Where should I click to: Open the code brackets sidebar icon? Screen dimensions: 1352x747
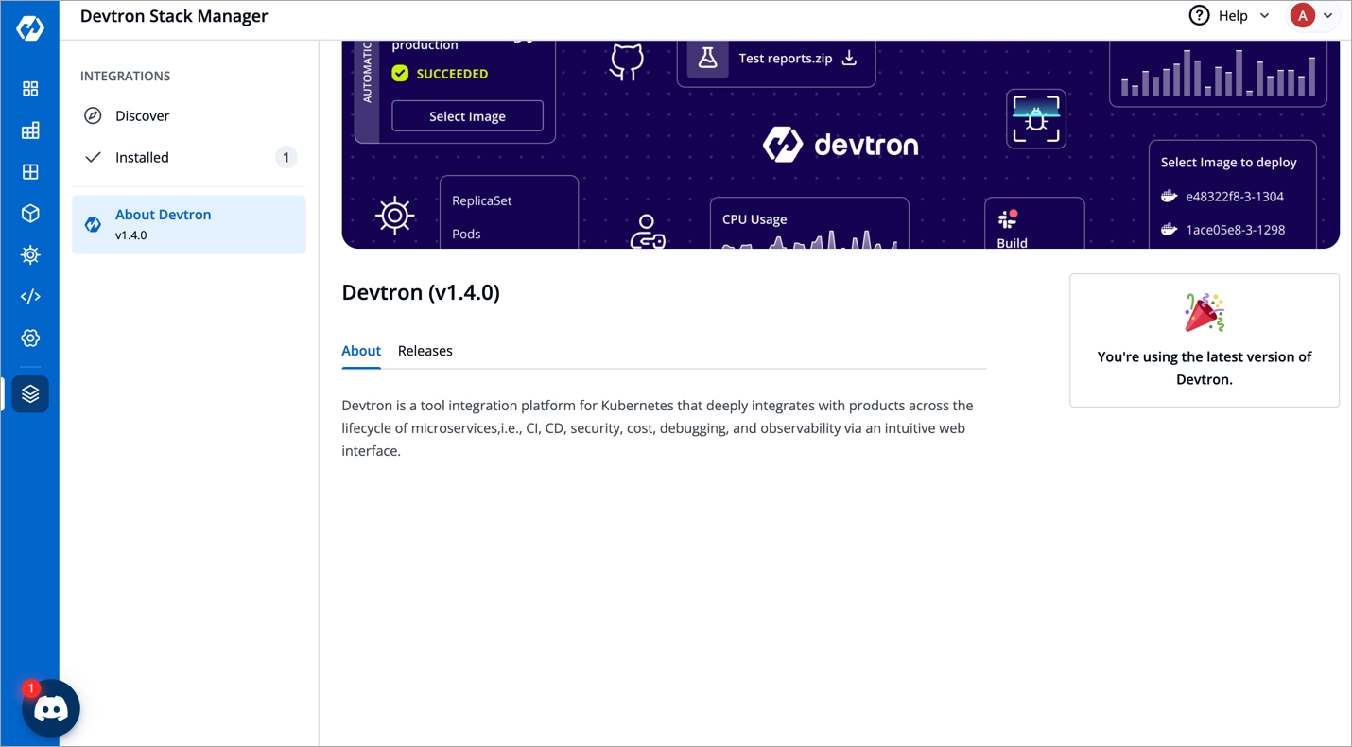pyautogui.click(x=30, y=297)
